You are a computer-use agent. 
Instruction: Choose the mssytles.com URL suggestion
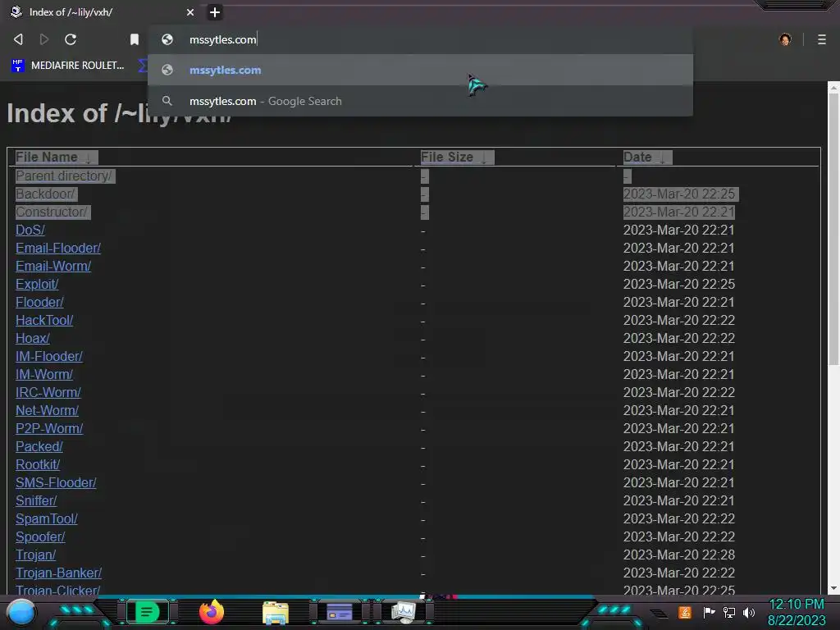pyautogui.click(x=420, y=70)
